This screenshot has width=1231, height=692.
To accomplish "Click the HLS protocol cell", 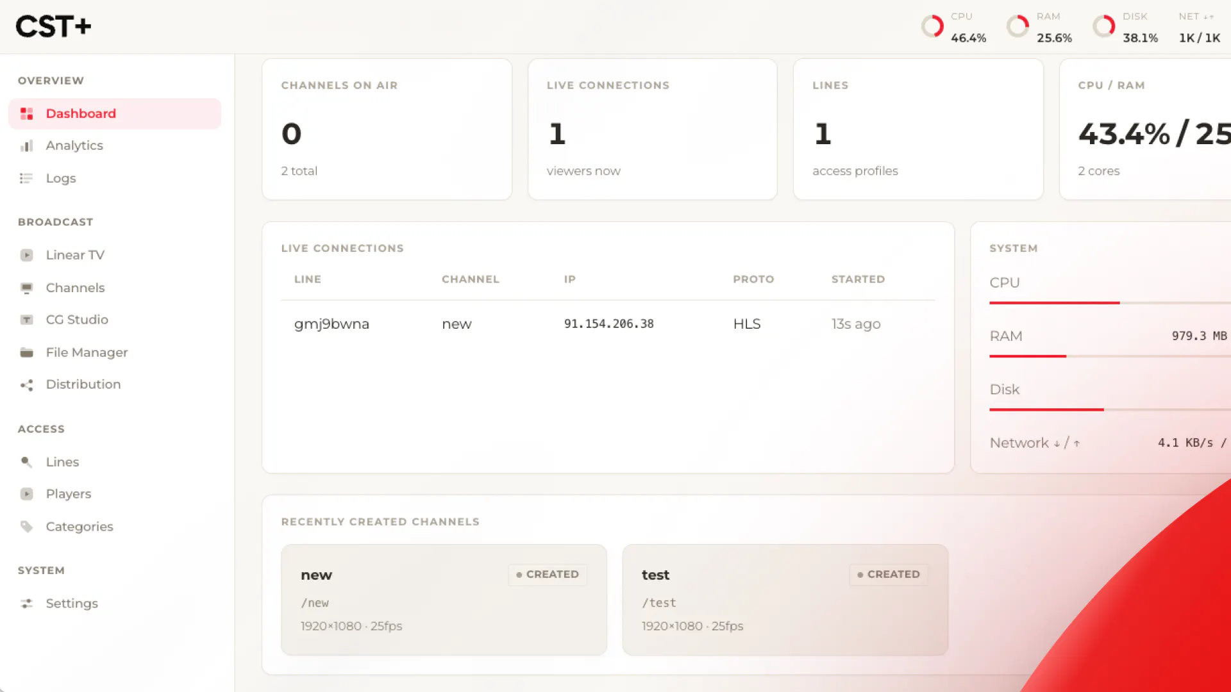I will (x=747, y=324).
